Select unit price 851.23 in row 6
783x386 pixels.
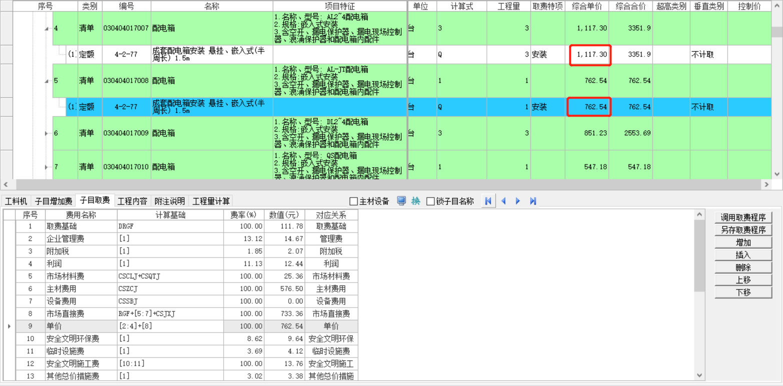587,133
